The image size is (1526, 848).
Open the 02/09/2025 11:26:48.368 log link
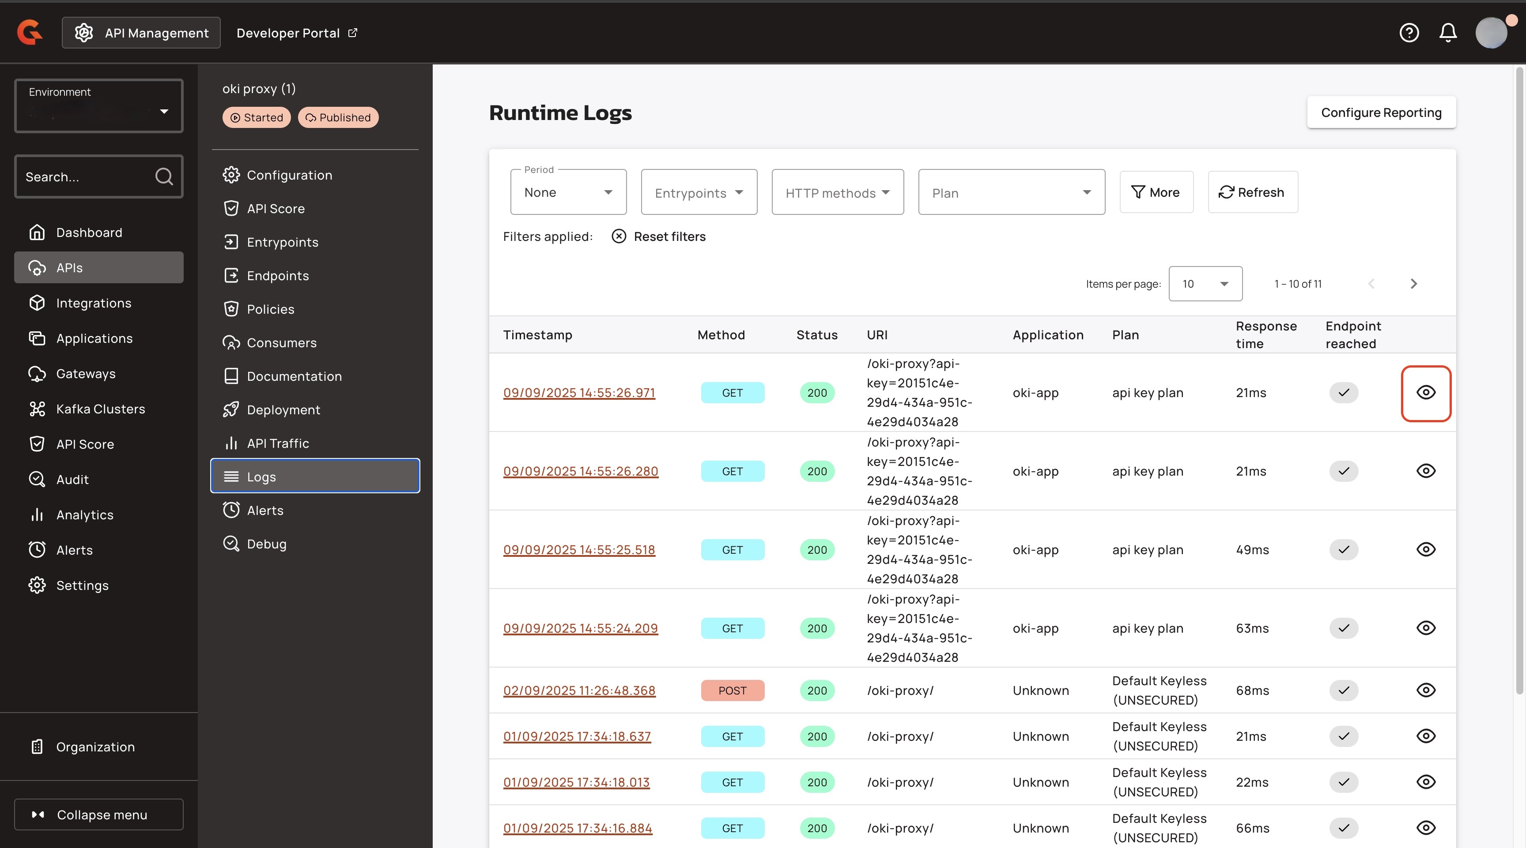[579, 690]
